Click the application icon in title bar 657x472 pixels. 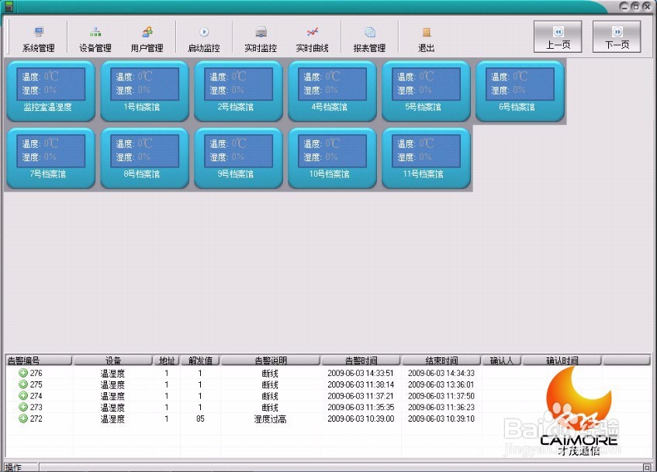[x=9, y=6]
